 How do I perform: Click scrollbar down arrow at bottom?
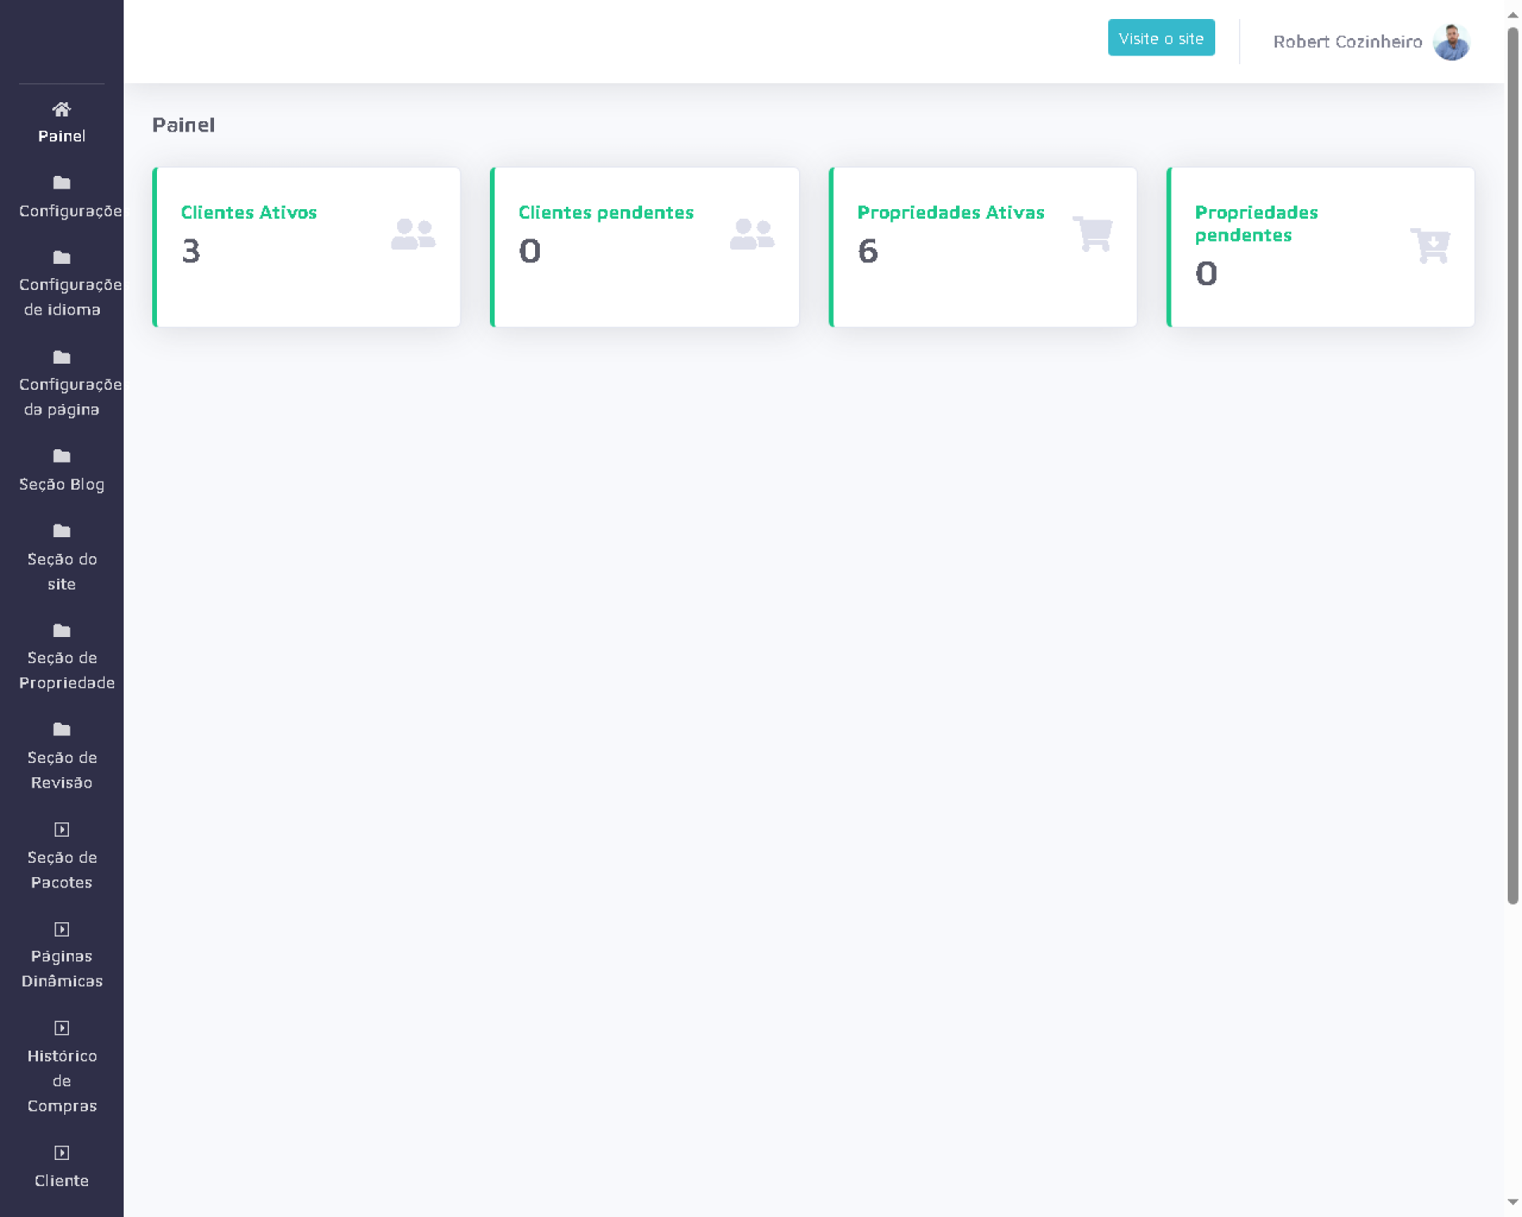[1512, 1203]
